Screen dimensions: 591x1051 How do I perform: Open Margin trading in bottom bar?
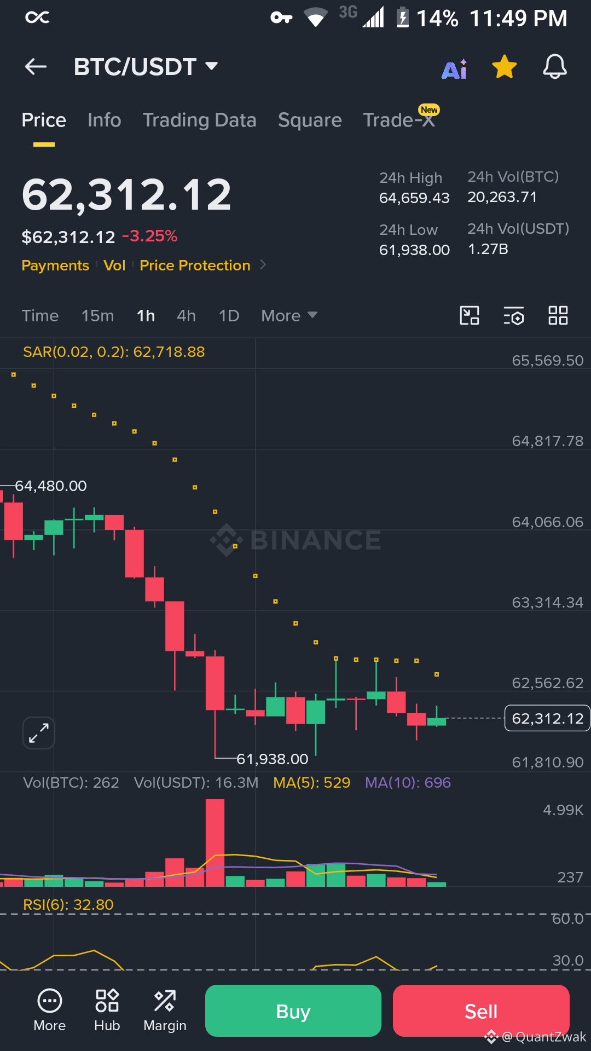(165, 1010)
